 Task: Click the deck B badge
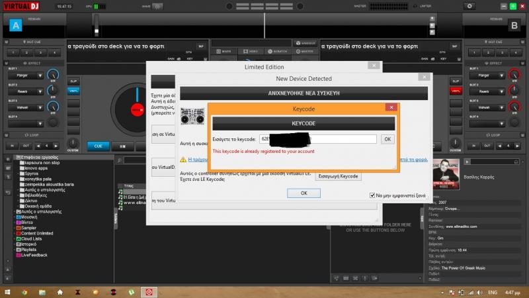pyautogui.click(x=513, y=26)
